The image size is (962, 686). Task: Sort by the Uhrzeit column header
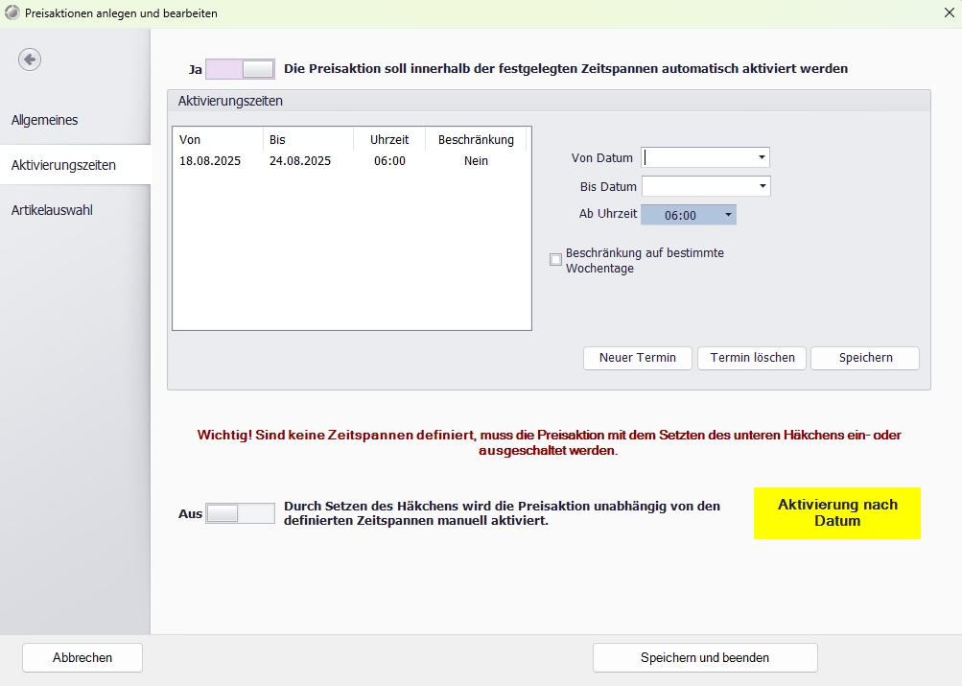pyautogui.click(x=389, y=140)
